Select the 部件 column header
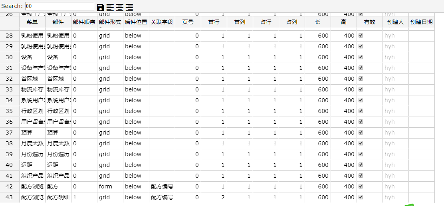The height and width of the screenshot is (206, 444). click(58, 22)
